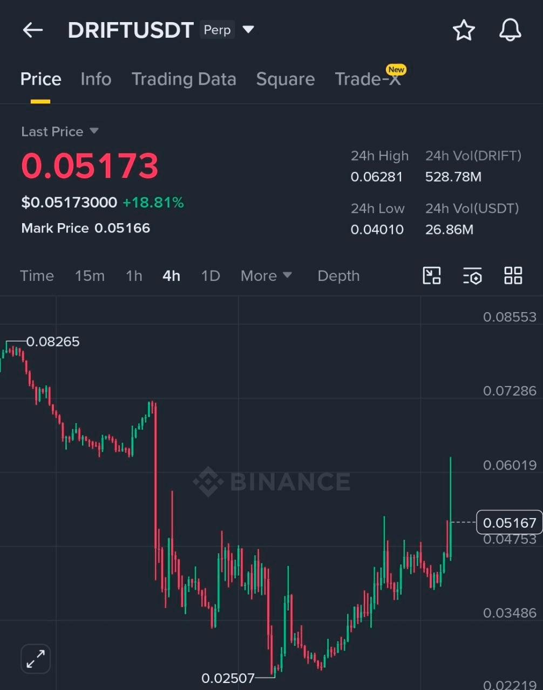Open the Trading Data tab
The height and width of the screenshot is (690, 543).
[x=184, y=79]
